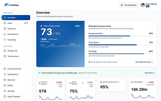Click the Compose pencil icon

[5, 29]
